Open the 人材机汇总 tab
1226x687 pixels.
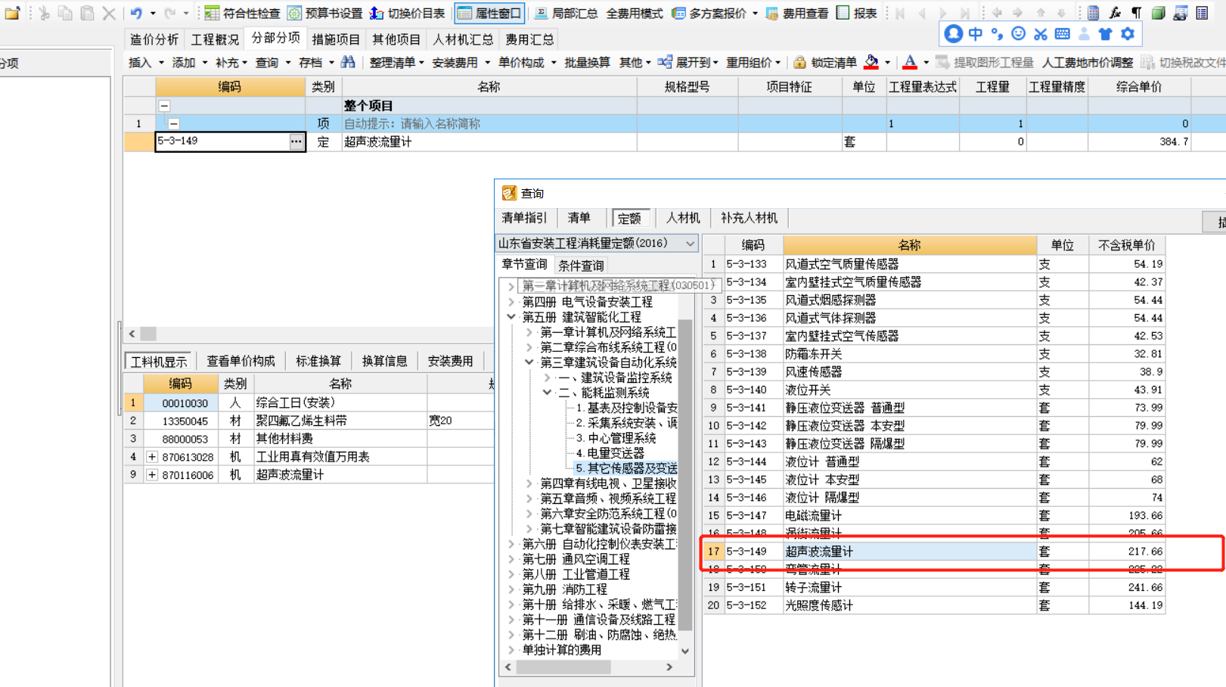[x=463, y=39]
